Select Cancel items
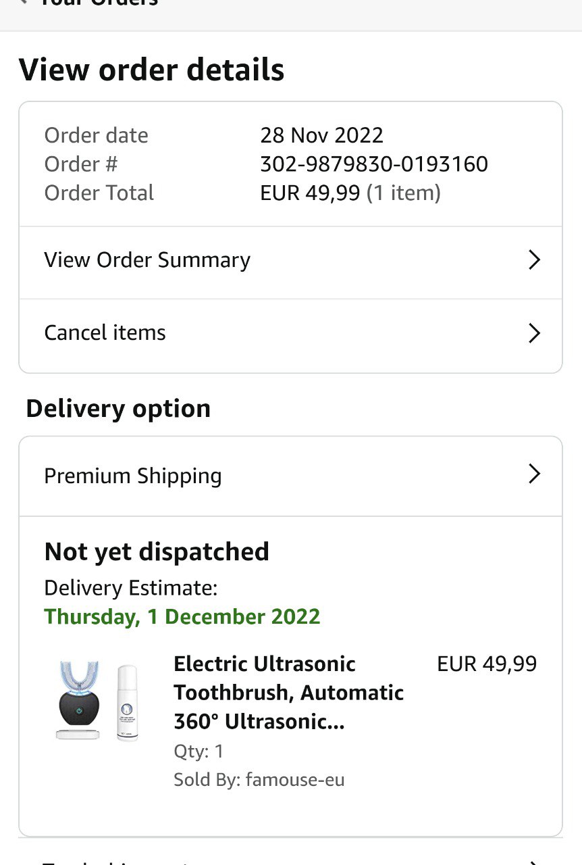This screenshot has width=582, height=865. 105,332
